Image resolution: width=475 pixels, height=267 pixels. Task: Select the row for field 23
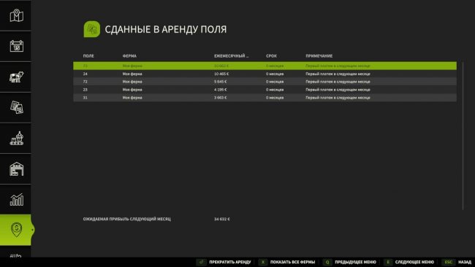[x=265, y=90]
